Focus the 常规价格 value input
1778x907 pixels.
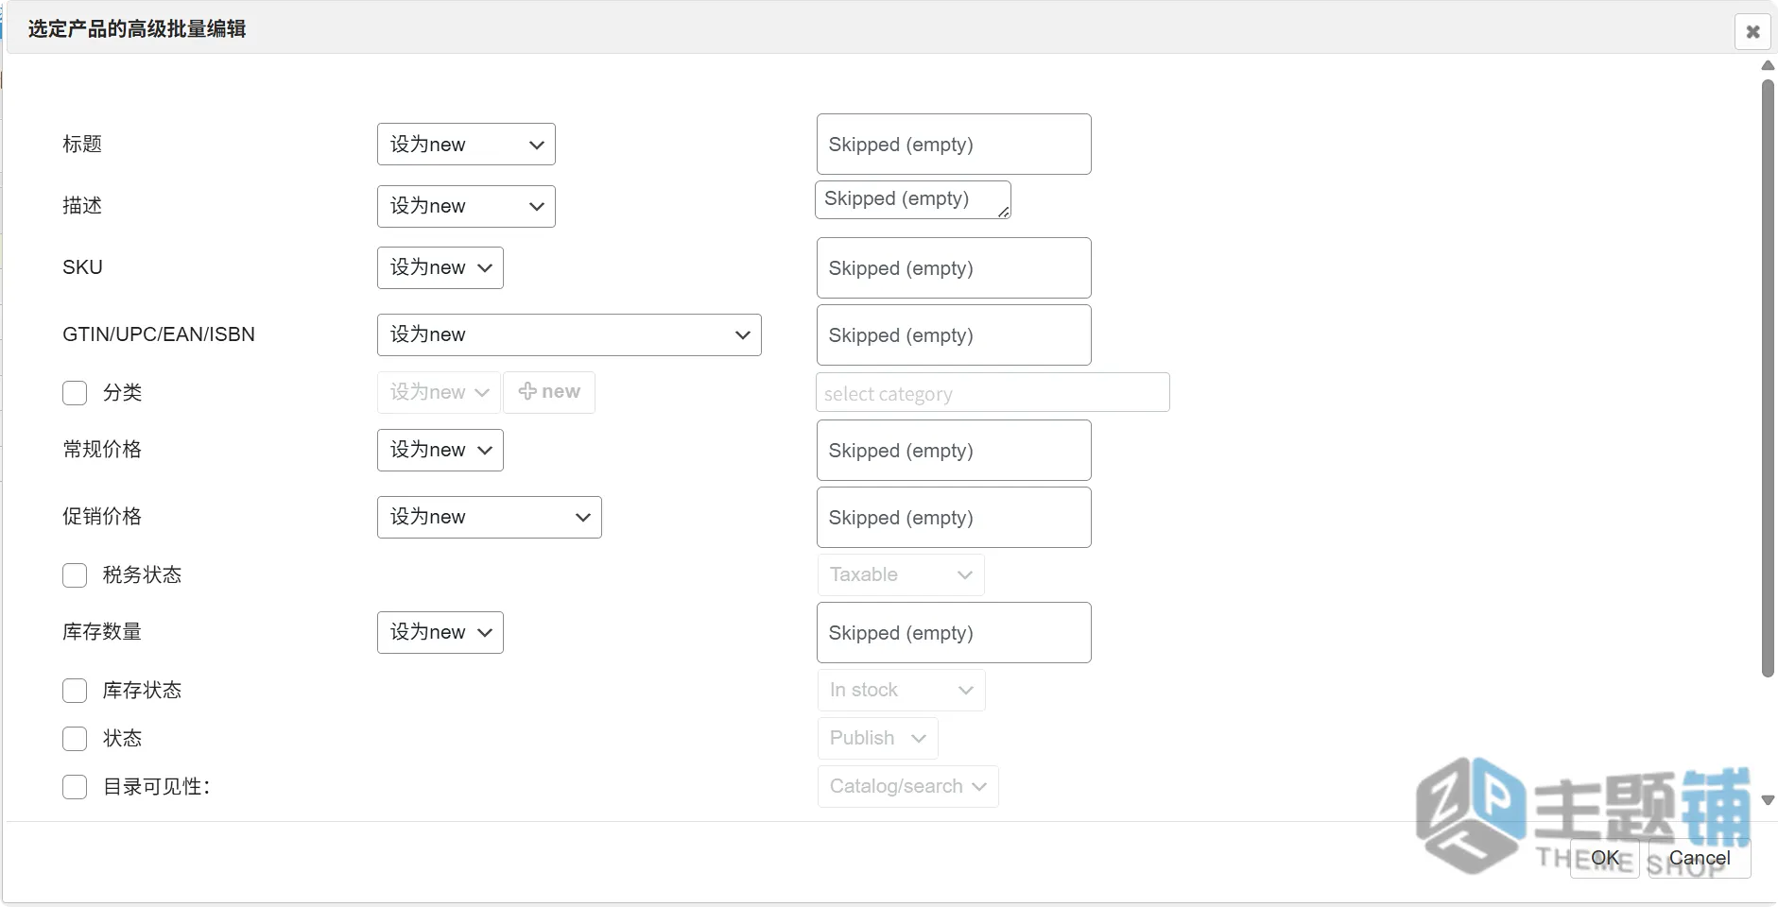(954, 451)
